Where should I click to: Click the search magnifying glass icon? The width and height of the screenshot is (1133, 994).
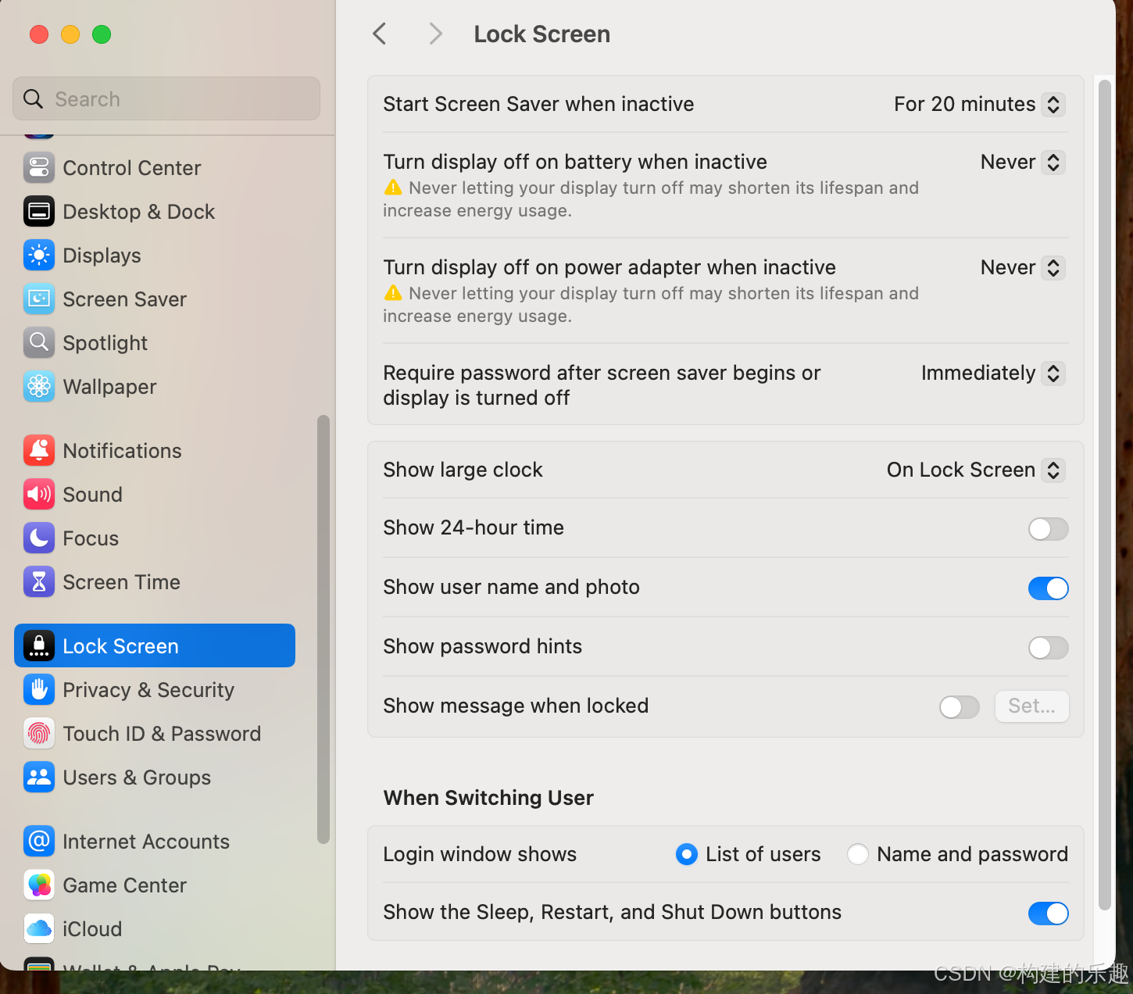34,98
